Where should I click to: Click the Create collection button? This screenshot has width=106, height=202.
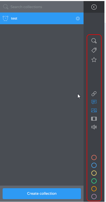(x=42, y=193)
